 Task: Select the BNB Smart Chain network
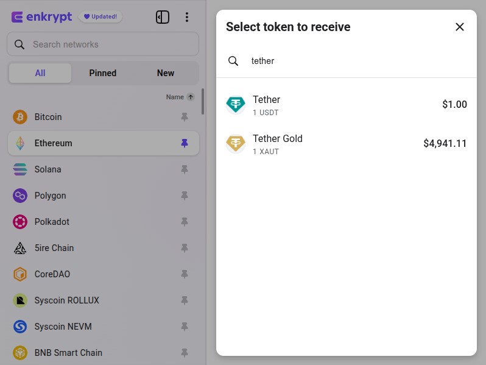point(103,353)
